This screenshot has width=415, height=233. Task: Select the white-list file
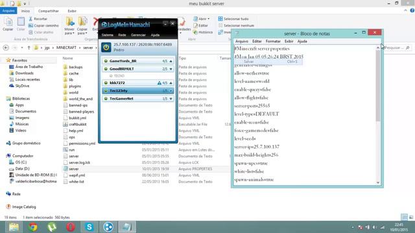[x=77, y=182]
